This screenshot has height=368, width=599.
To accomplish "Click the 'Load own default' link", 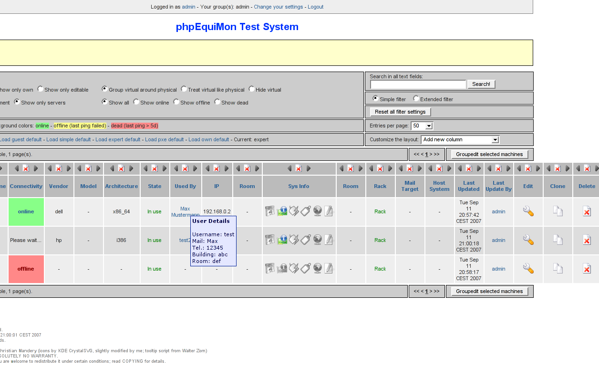I will 209,140.
